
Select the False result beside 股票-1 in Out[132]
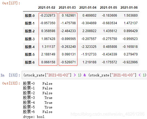point(48,88)
